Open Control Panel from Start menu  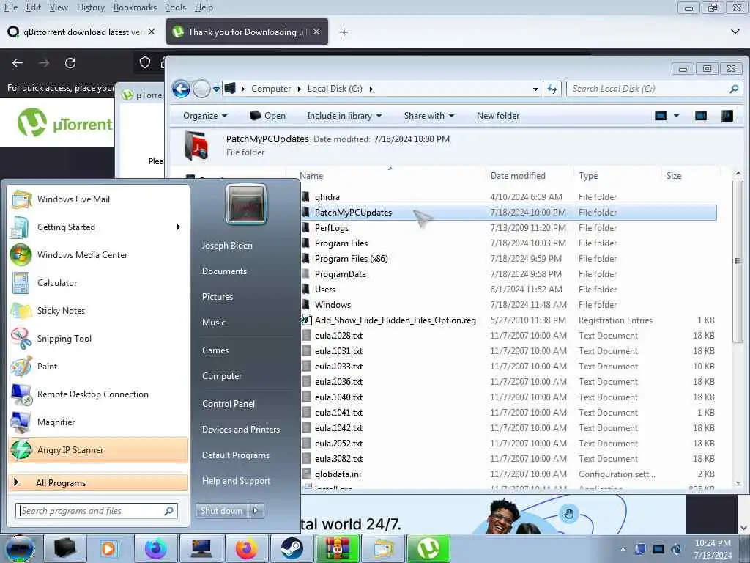pyautogui.click(x=229, y=404)
